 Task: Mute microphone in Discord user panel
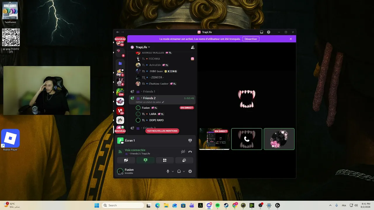pyautogui.click(x=168, y=171)
